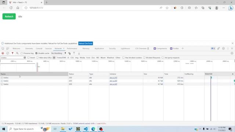Filter requests by CSS type
235x132 pixels.
[x=72, y=58]
